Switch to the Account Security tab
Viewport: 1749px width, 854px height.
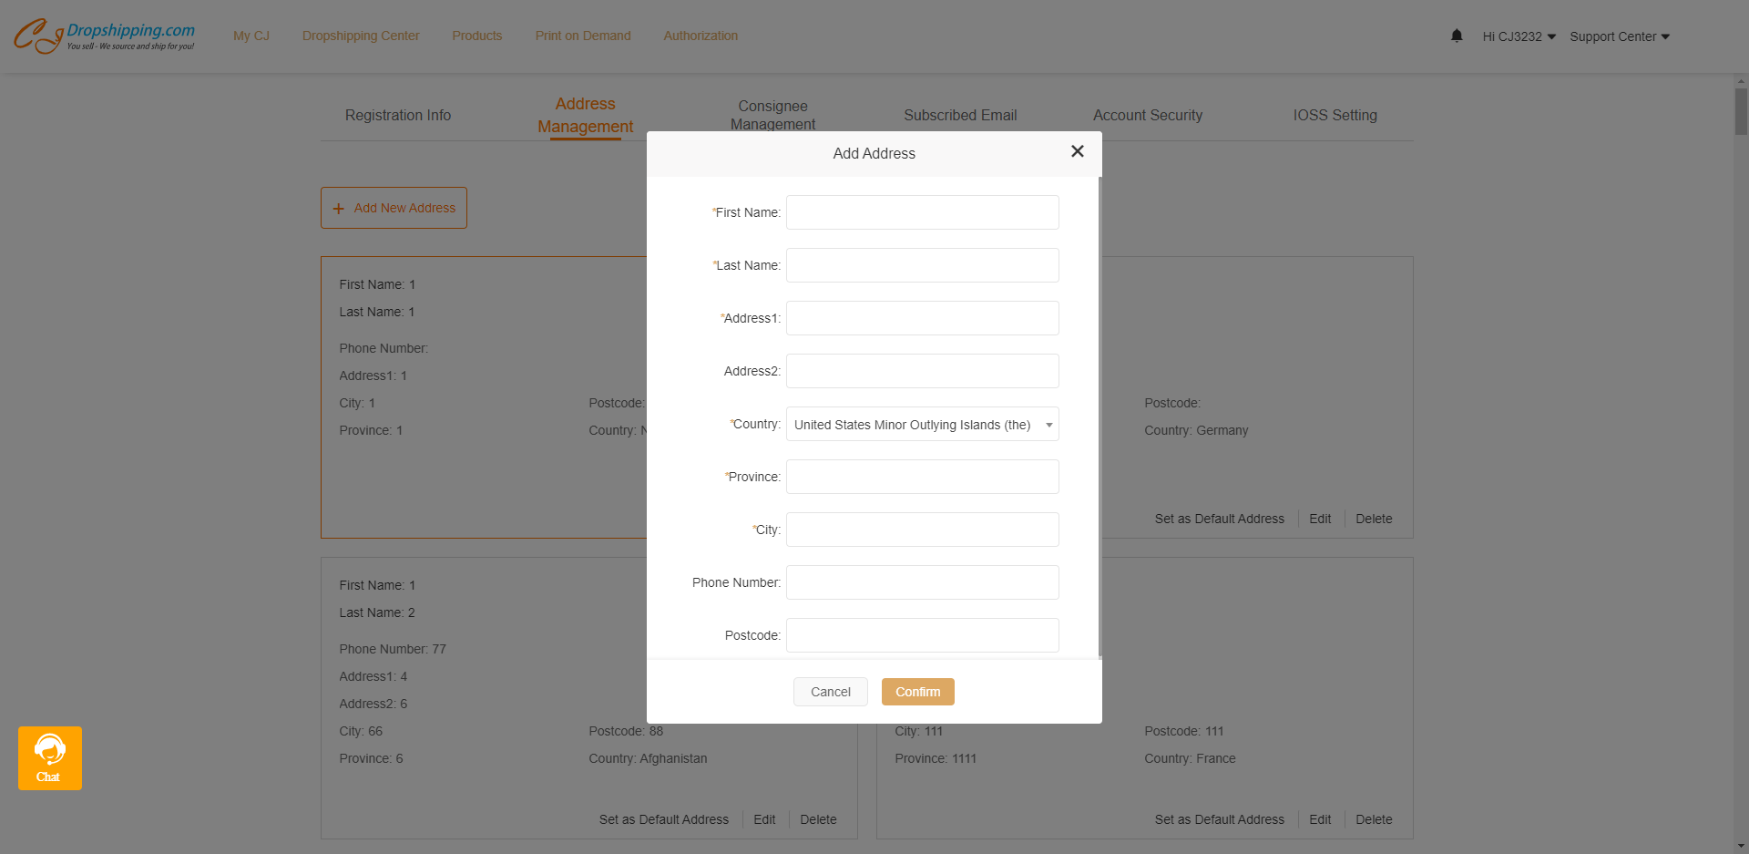tap(1147, 115)
